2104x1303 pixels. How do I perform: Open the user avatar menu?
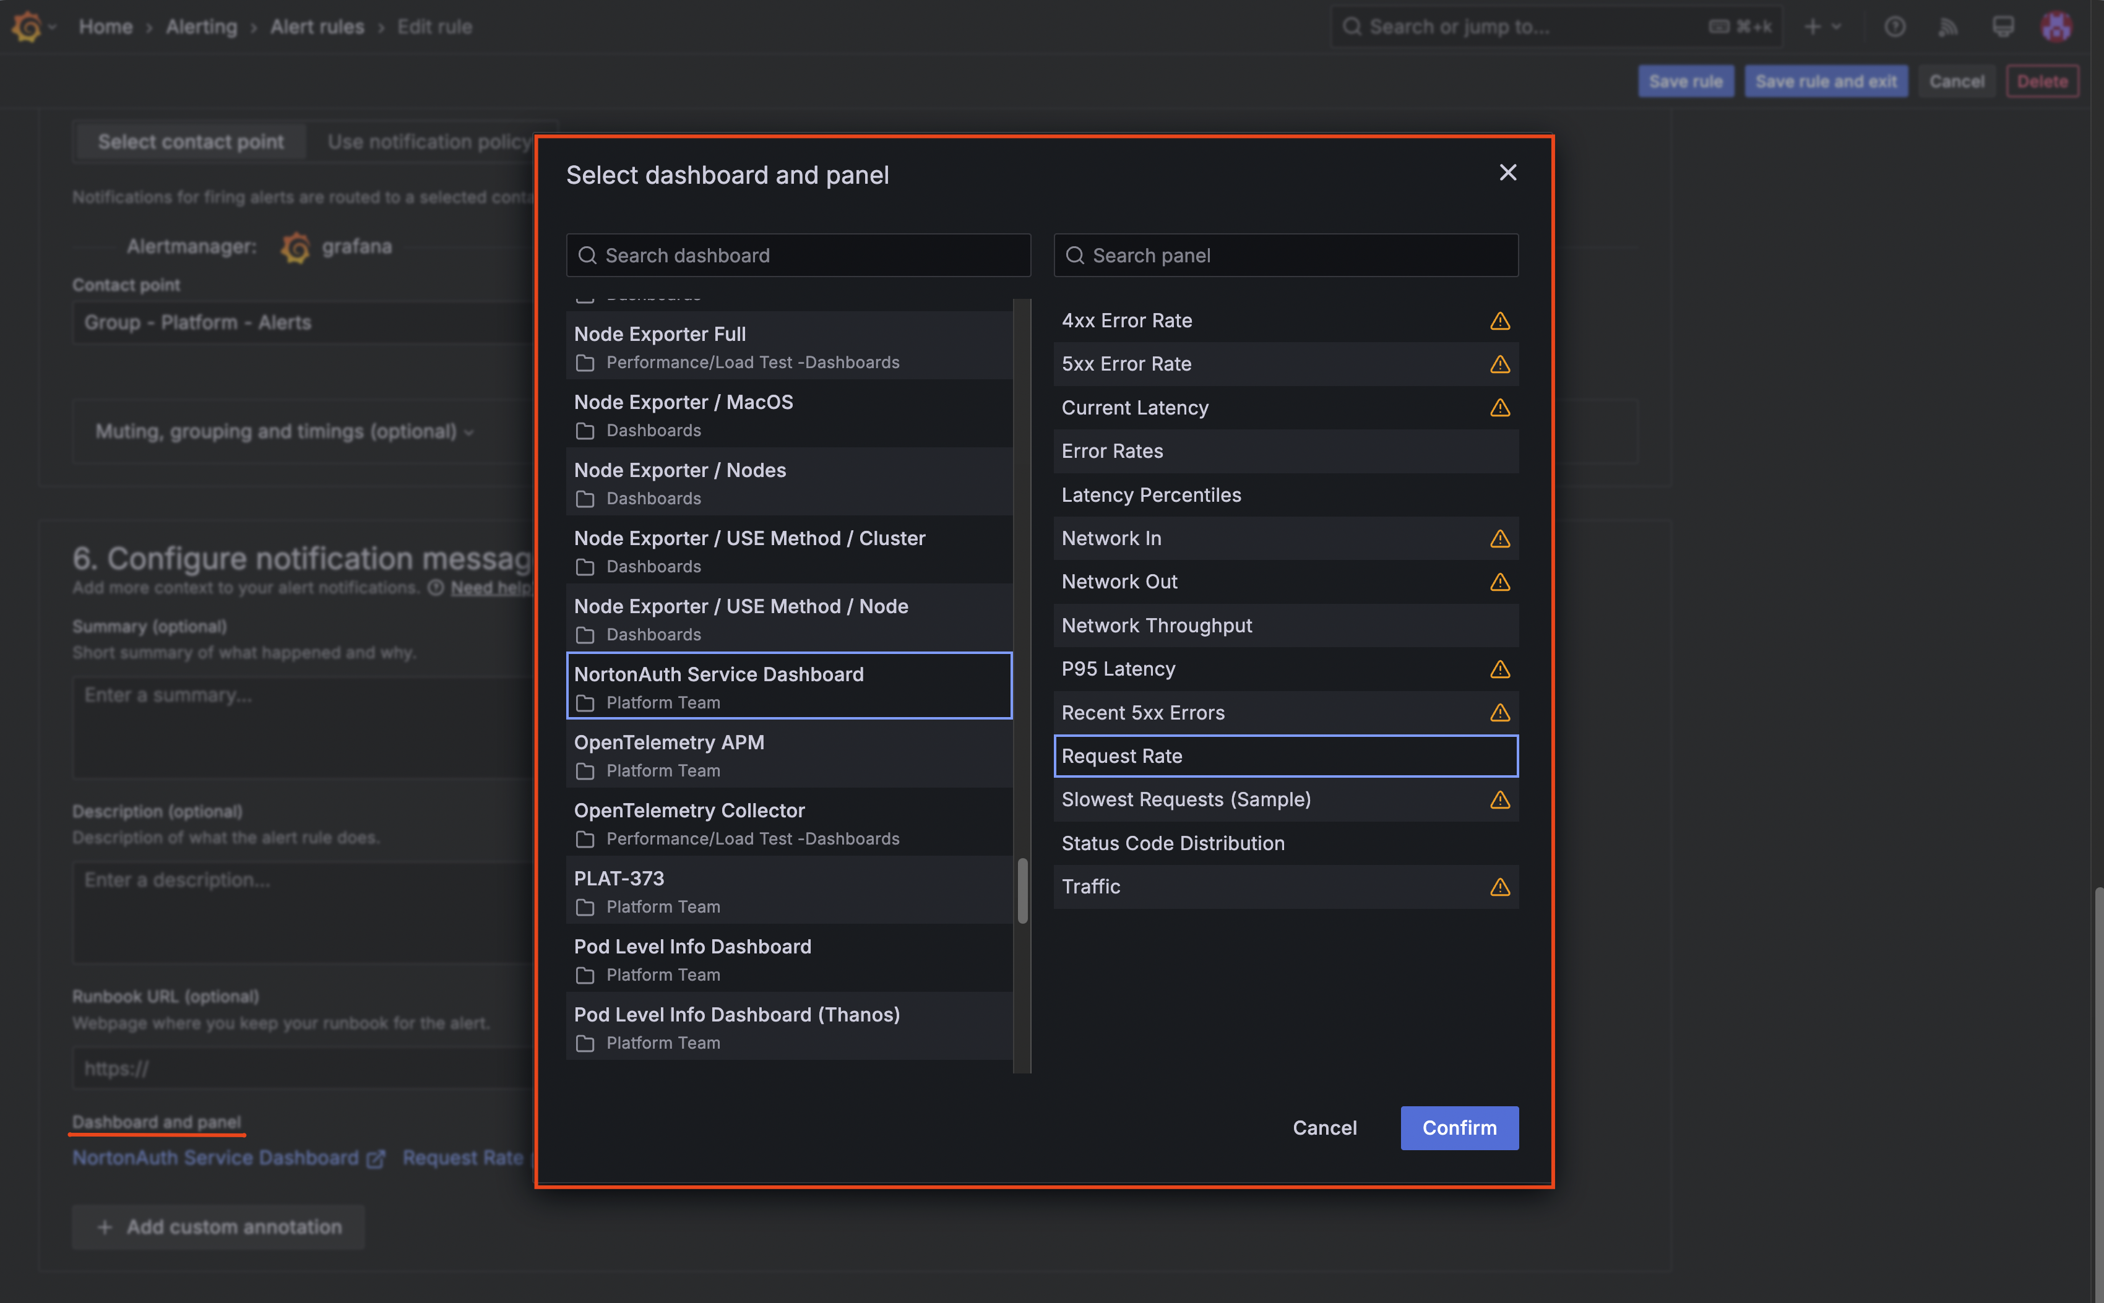[2056, 27]
